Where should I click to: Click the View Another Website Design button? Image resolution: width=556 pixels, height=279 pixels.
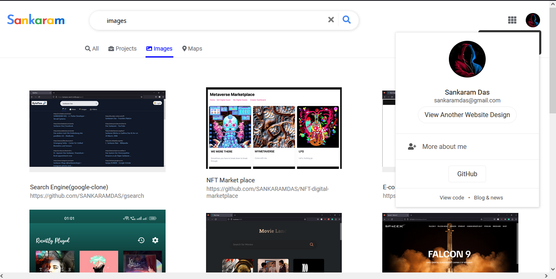467,115
